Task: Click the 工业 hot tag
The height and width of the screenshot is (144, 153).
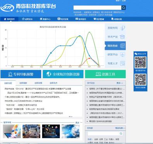Action: [x=106, y=139]
